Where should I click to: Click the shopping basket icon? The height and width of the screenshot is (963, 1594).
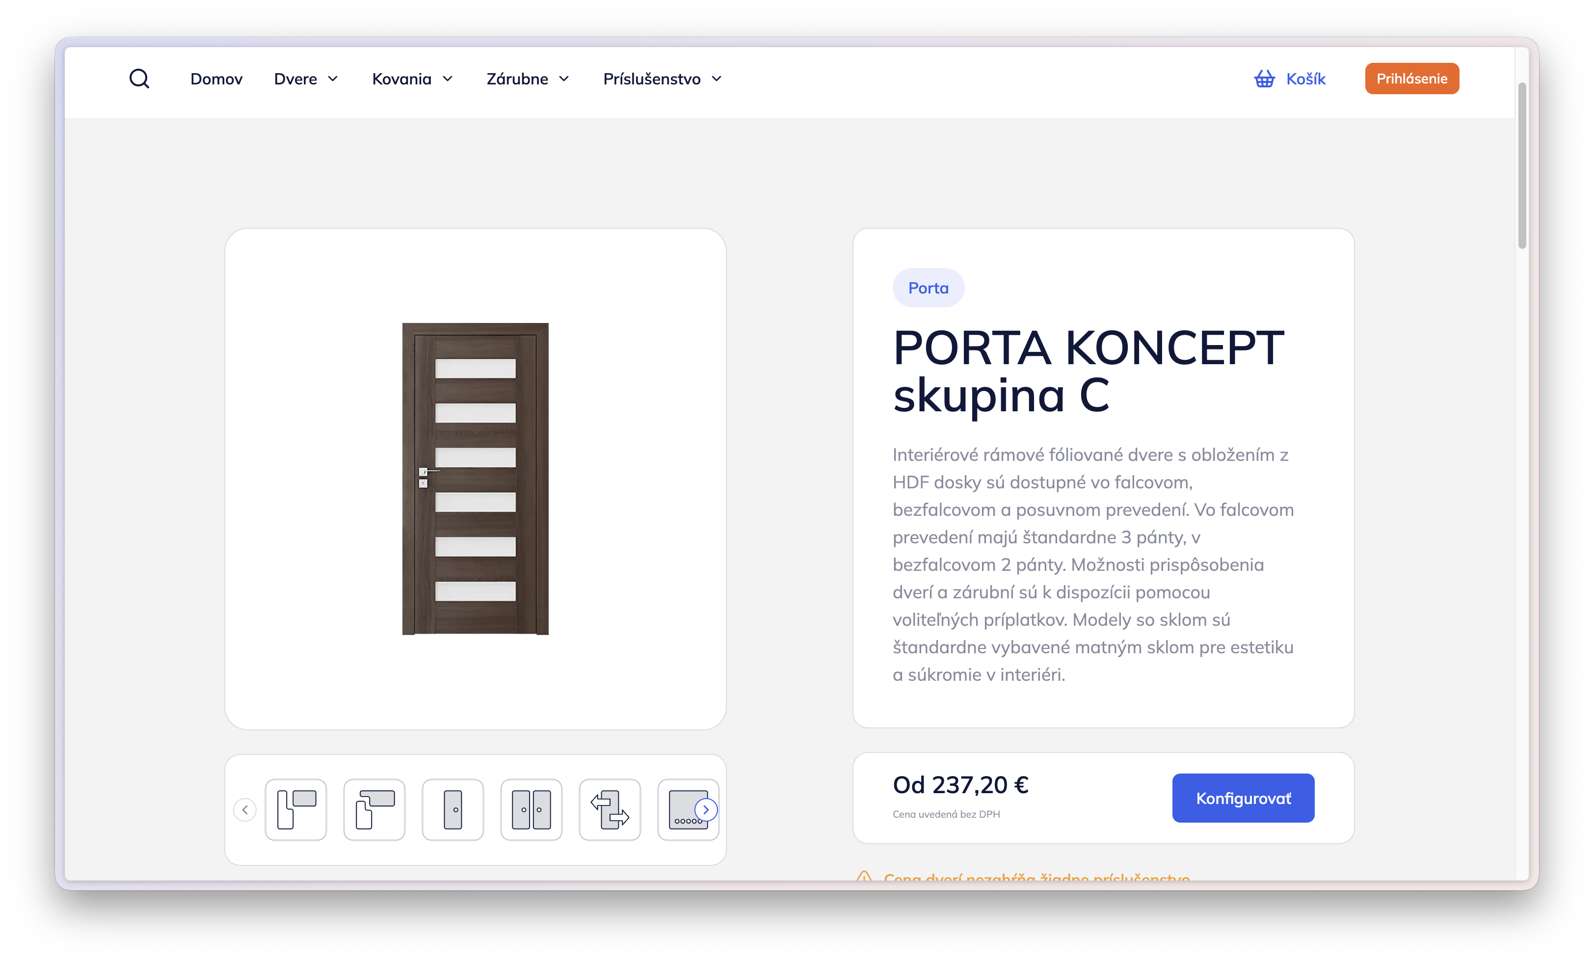(1264, 79)
